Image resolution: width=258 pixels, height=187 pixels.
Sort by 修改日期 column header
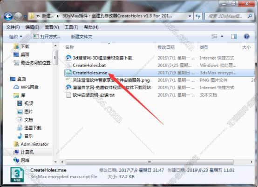(166, 47)
